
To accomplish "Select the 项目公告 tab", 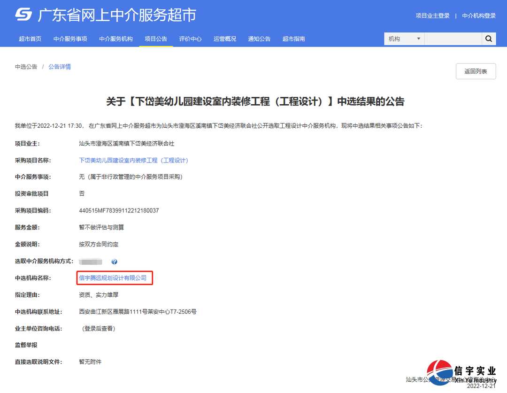I will point(156,39).
